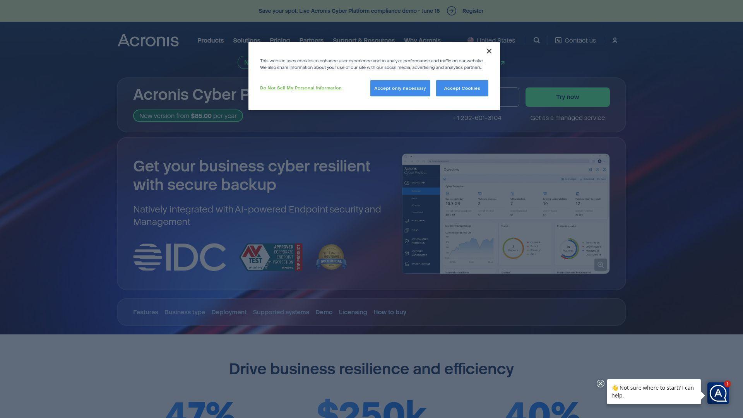Click the Contact us link
The image size is (743, 418).
click(x=575, y=40)
